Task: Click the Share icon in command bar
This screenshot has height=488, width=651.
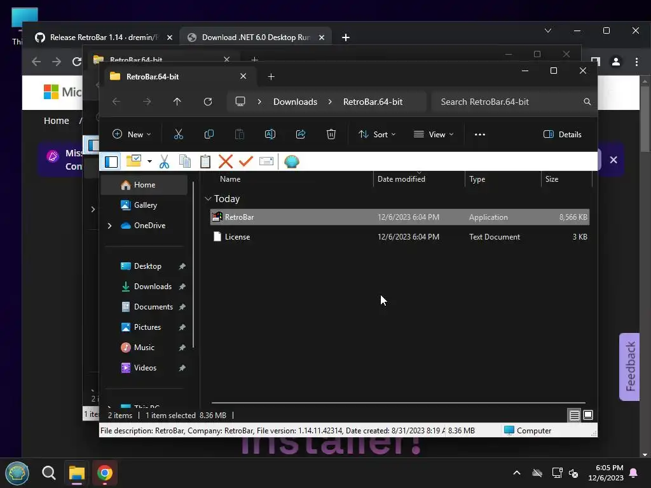Action: point(301,135)
